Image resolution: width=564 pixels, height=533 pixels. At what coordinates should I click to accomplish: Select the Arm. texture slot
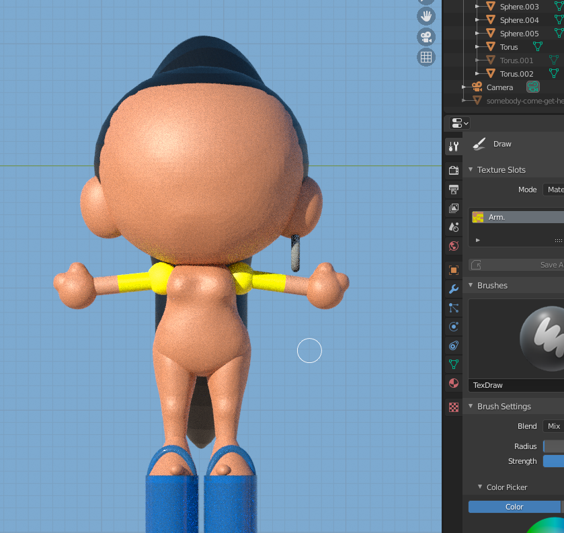517,217
